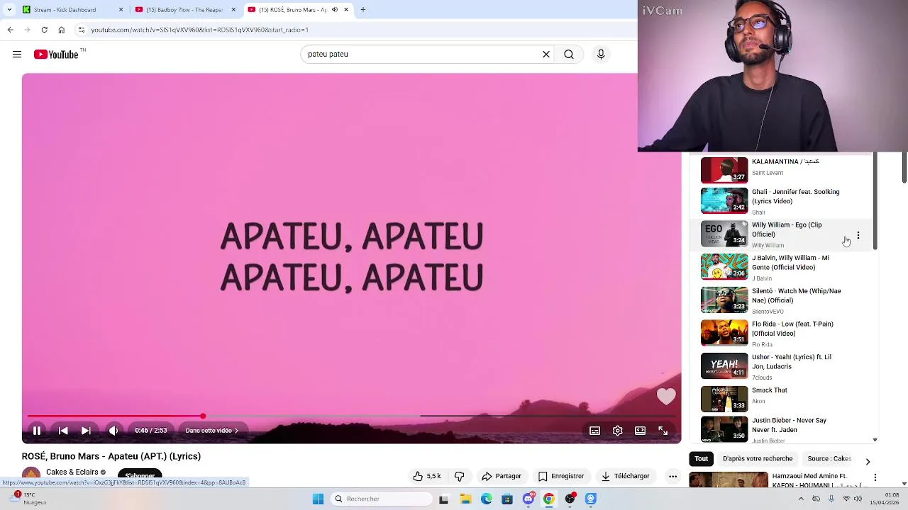Viewport: 908px width, 510px height.
Task: Play Ghali - Jennifer feat. Soolking
Action: (x=780, y=201)
